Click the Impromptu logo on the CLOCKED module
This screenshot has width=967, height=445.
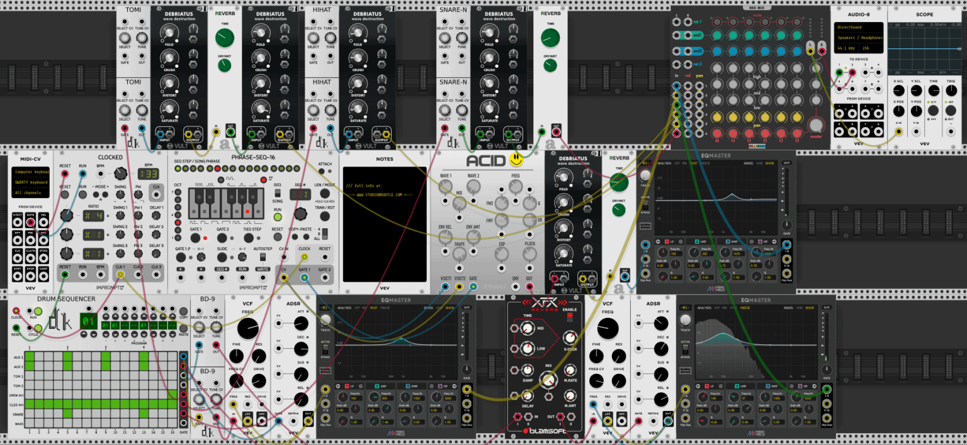[x=110, y=287]
